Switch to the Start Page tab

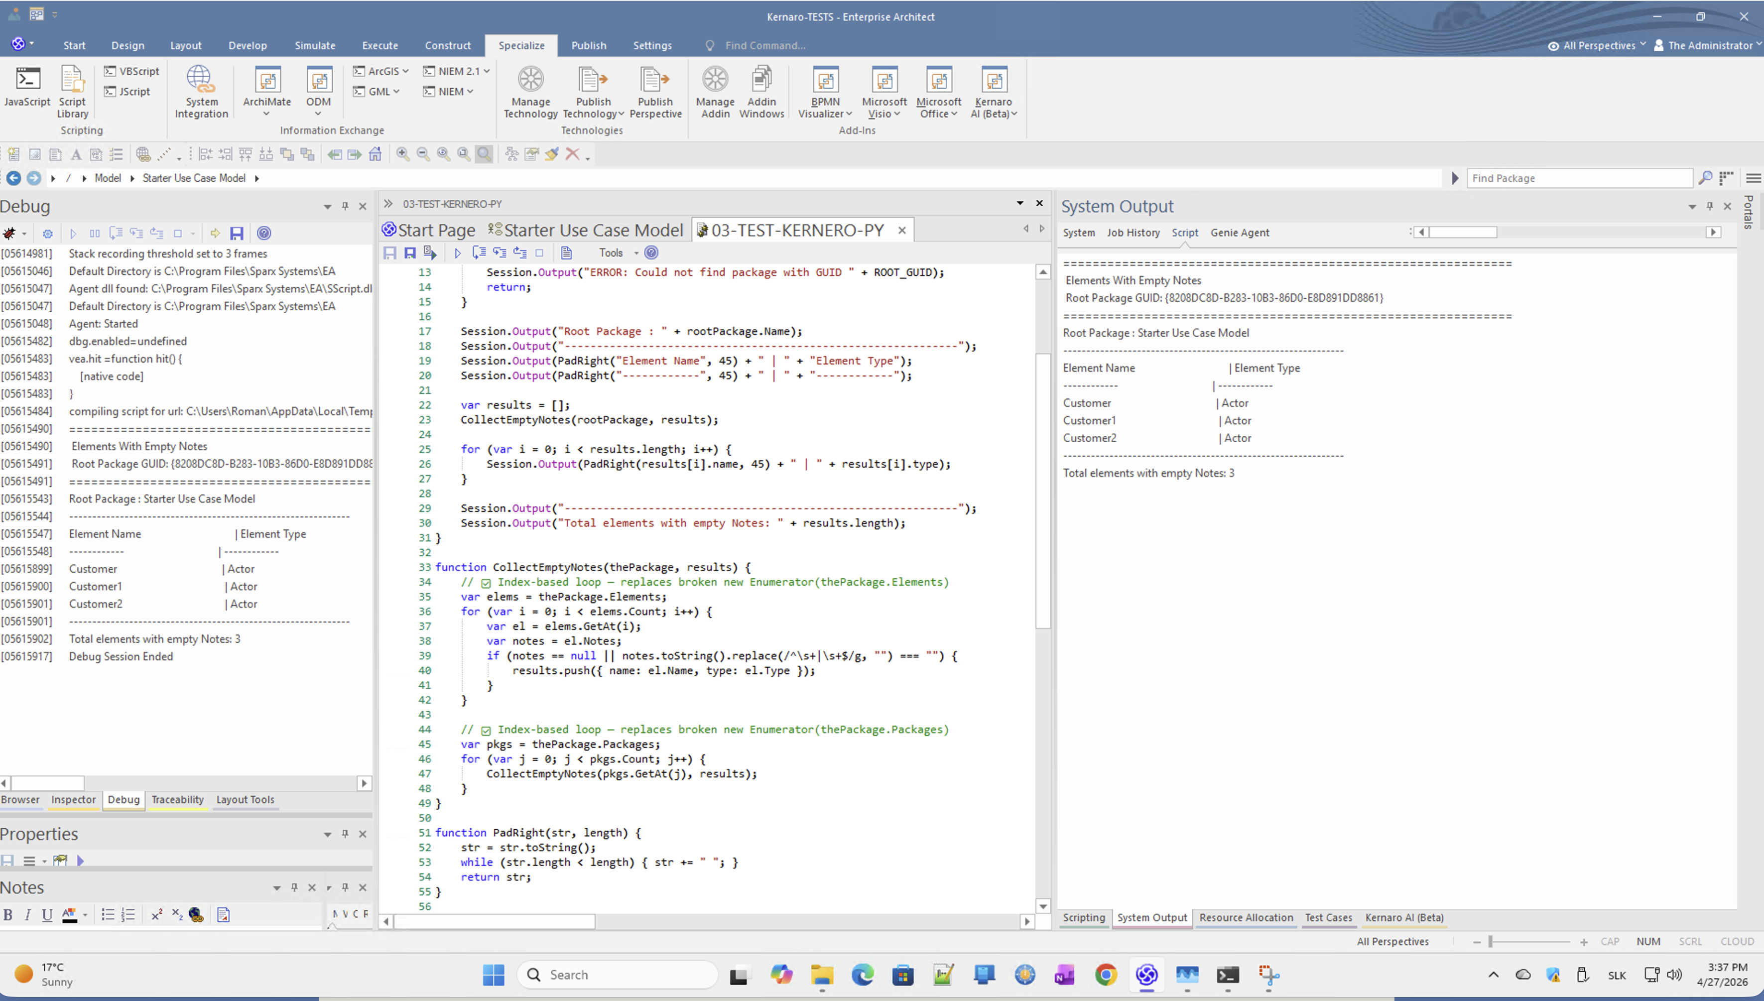pos(429,230)
